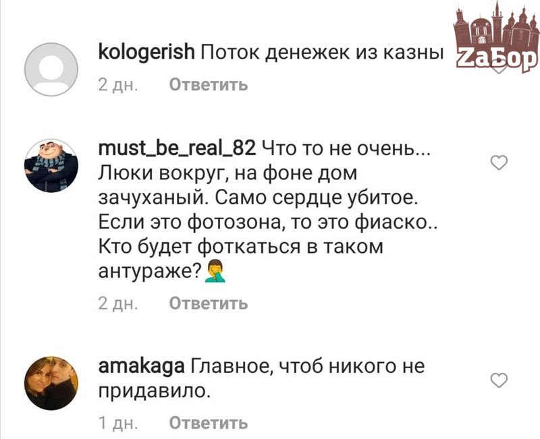Open kologerish username link

pyautogui.click(x=146, y=53)
